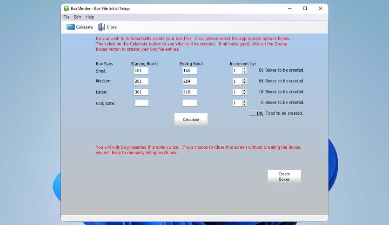Image resolution: width=389 pixels, height=225 pixels.
Task: Click the Corporate increment value field
Action: [237, 103]
